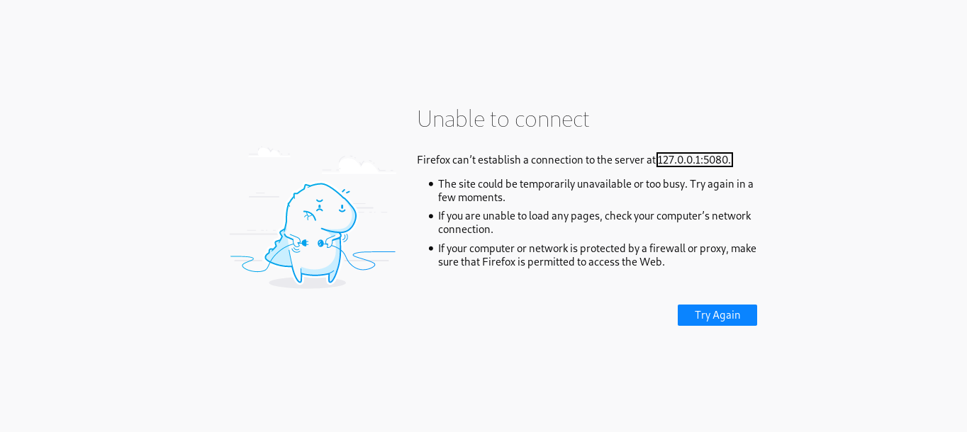The image size is (967, 432).
Task: Click the shadow beneath the dinosaur
Action: click(307, 283)
